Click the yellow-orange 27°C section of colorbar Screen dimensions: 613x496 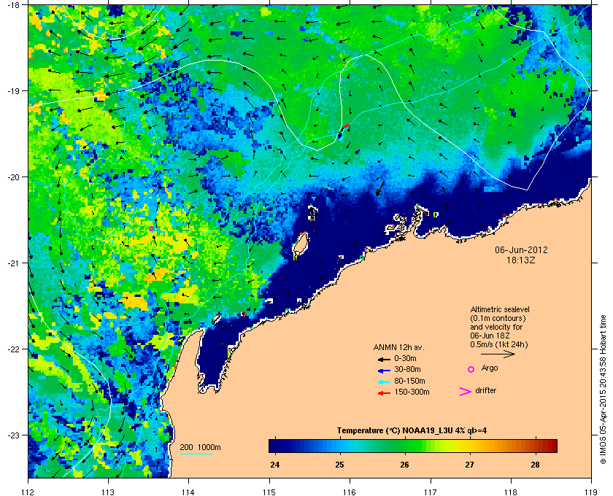click(x=470, y=446)
